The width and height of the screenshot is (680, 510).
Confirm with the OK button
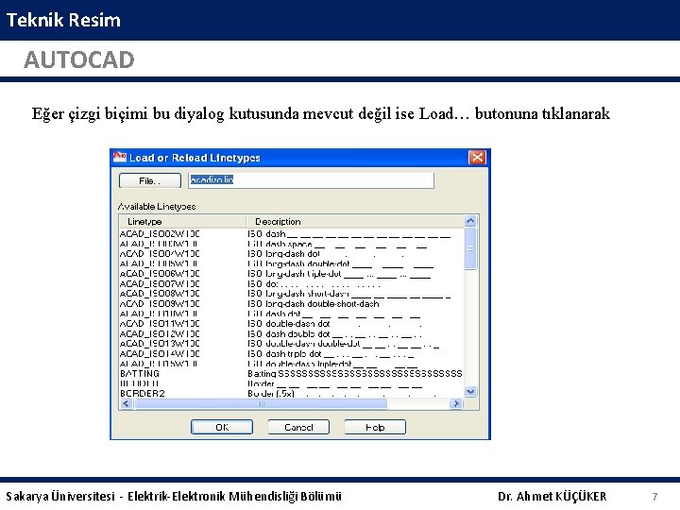pyautogui.click(x=222, y=427)
